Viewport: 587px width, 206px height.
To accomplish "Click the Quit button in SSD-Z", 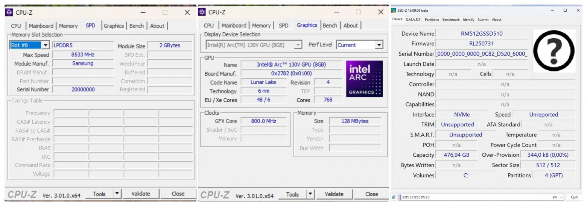I will pos(574,197).
